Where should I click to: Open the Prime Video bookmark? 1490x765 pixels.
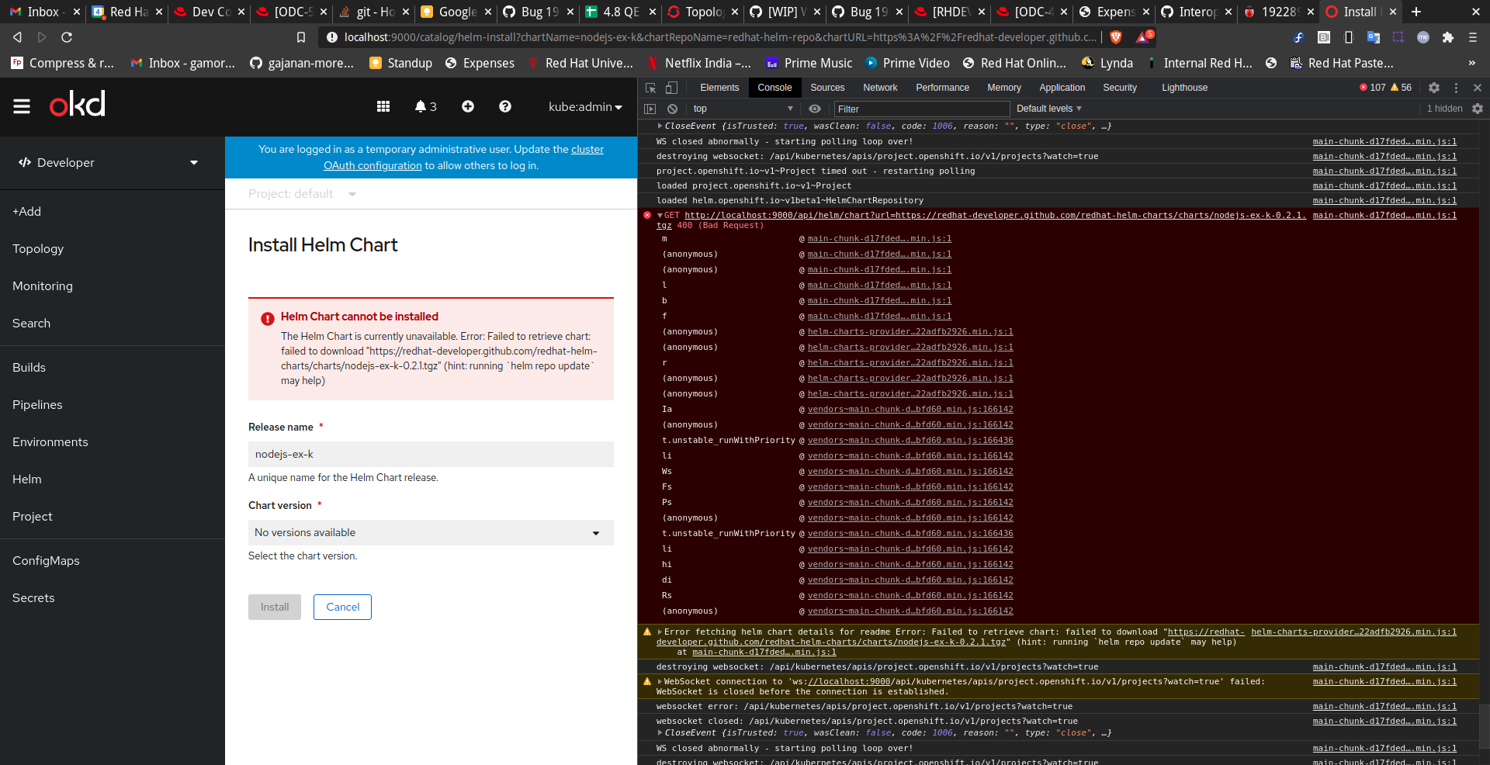coord(906,63)
